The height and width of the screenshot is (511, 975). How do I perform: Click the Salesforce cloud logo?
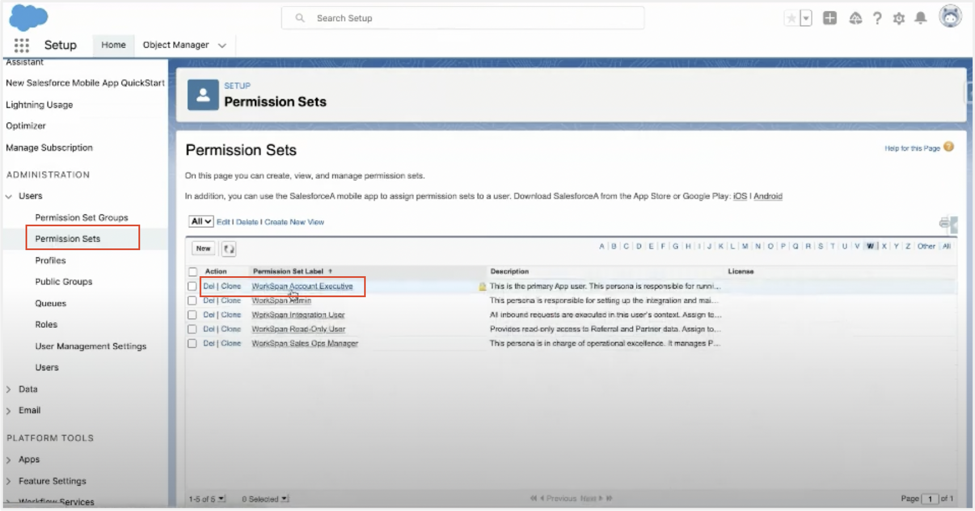click(28, 17)
